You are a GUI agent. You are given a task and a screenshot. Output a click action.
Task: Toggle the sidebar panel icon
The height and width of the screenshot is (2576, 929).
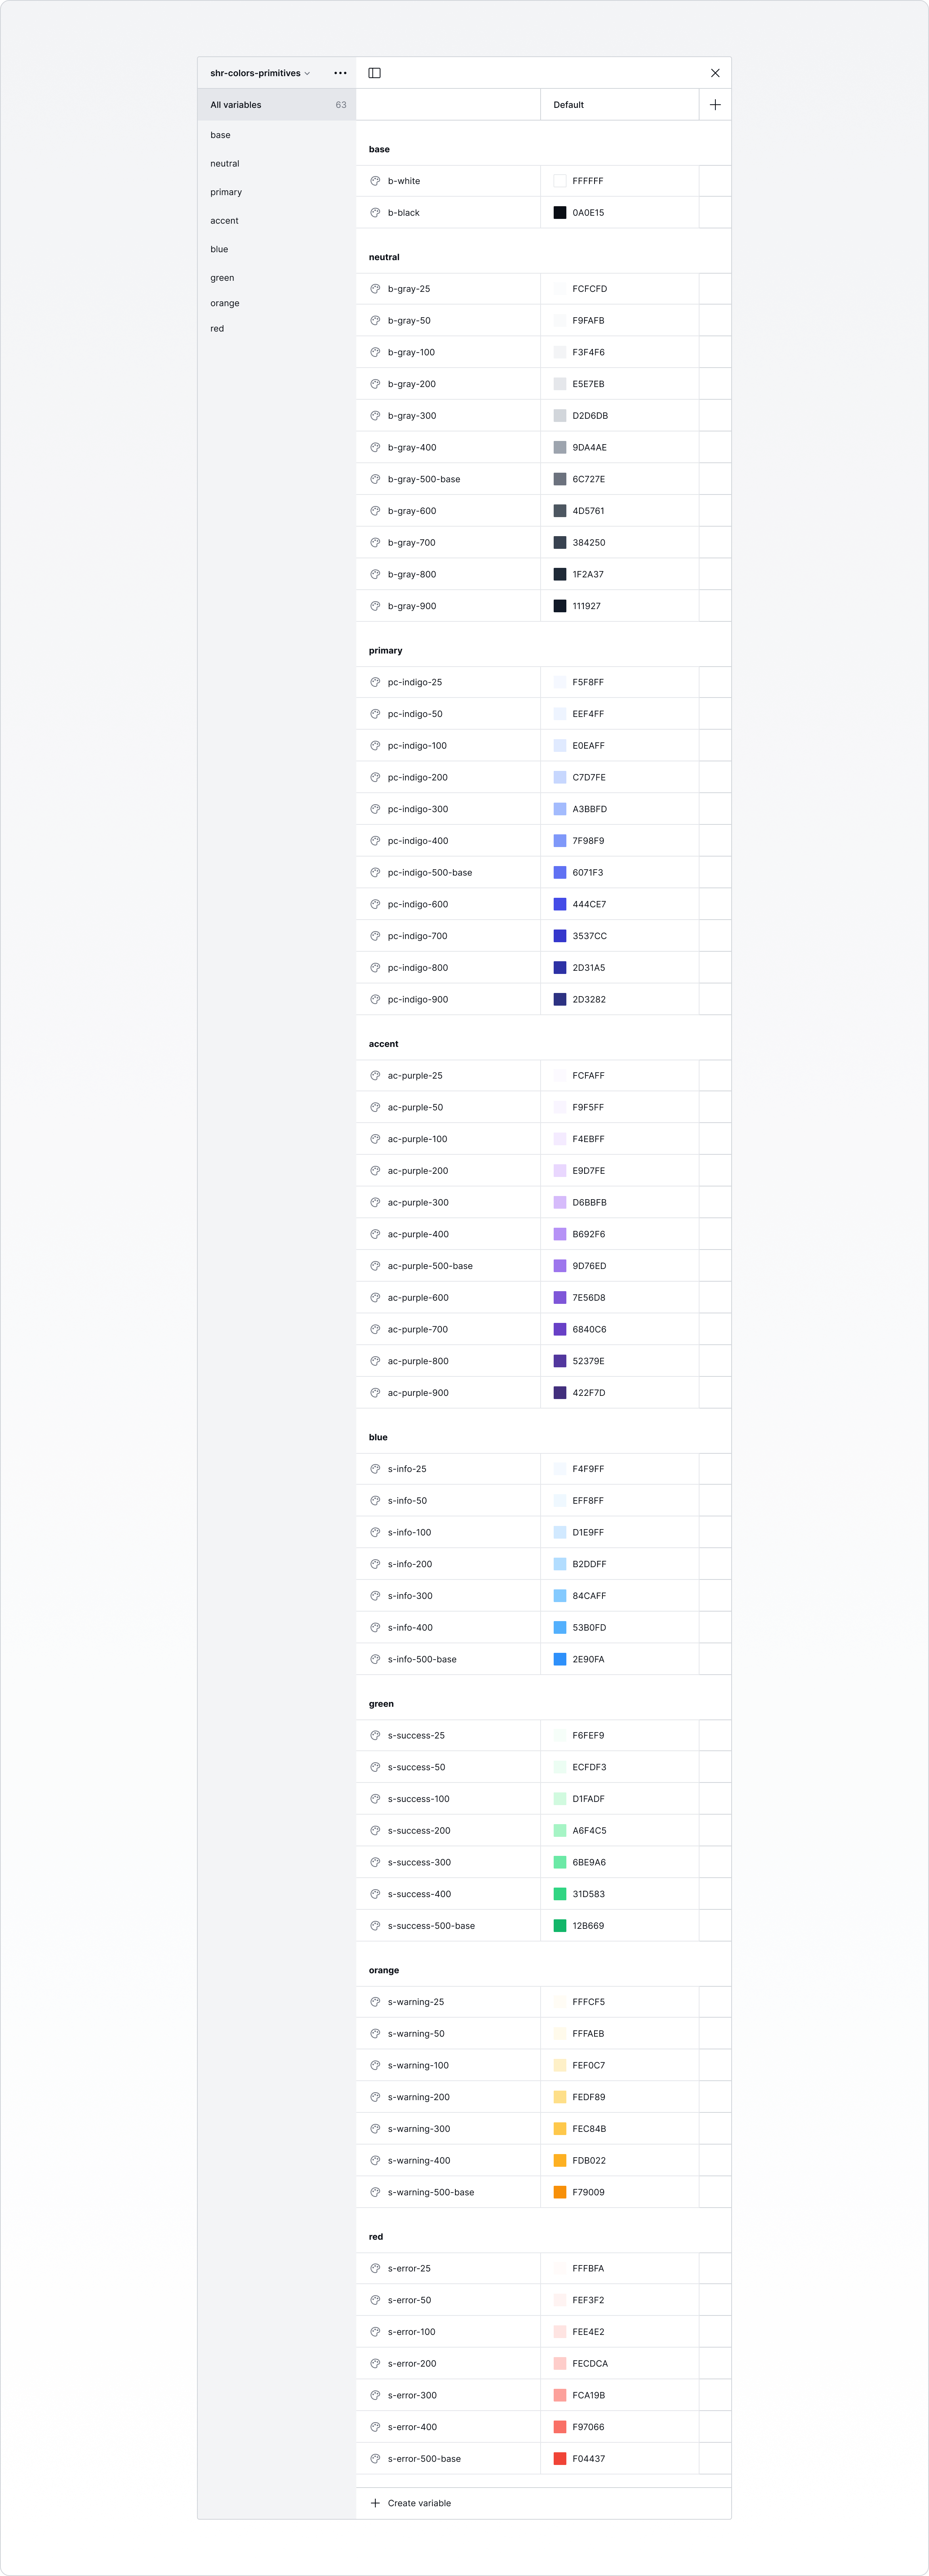tap(375, 73)
